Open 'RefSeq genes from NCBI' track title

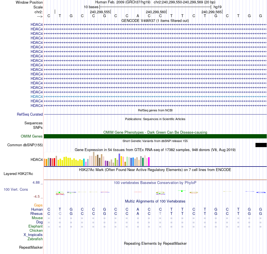(x=155, y=110)
